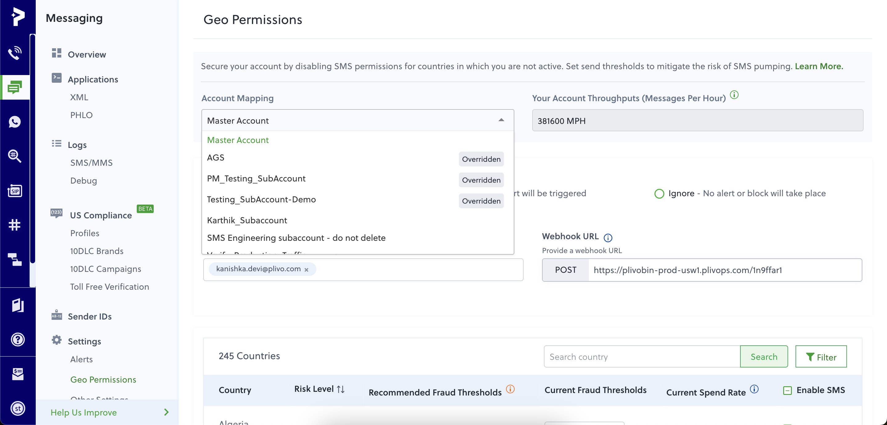Screen dimensions: 887x425
Task: Switch to the SMS/MMS logs page
Action: pyautogui.click(x=91, y=162)
